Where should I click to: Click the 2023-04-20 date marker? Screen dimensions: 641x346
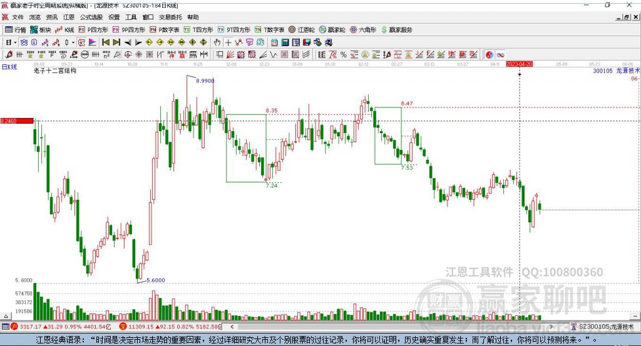pyautogui.click(x=519, y=64)
